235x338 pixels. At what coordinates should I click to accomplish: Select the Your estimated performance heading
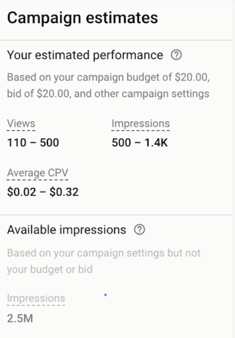[85, 55]
